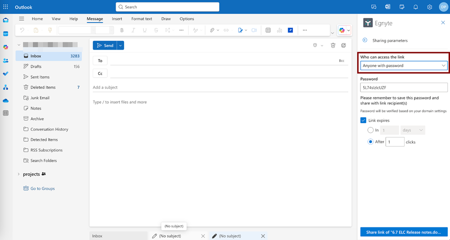Open the notifications bell
This screenshot has height=240, width=450.
click(416, 7)
